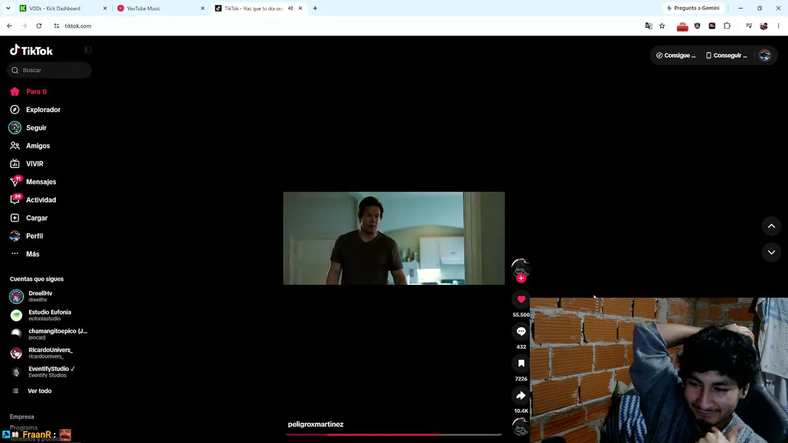Go to the previous video
788x443 pixels.
[x=771, y=226]
